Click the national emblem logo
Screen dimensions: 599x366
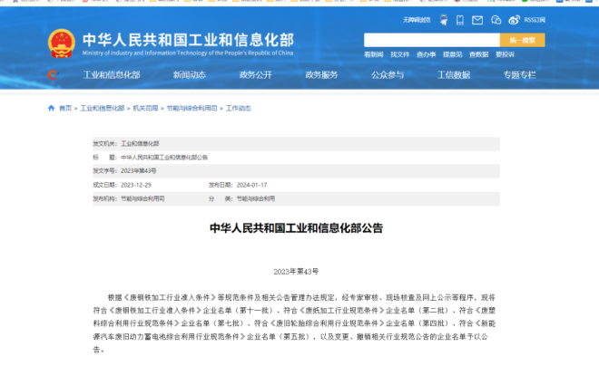tap(61, 43)
